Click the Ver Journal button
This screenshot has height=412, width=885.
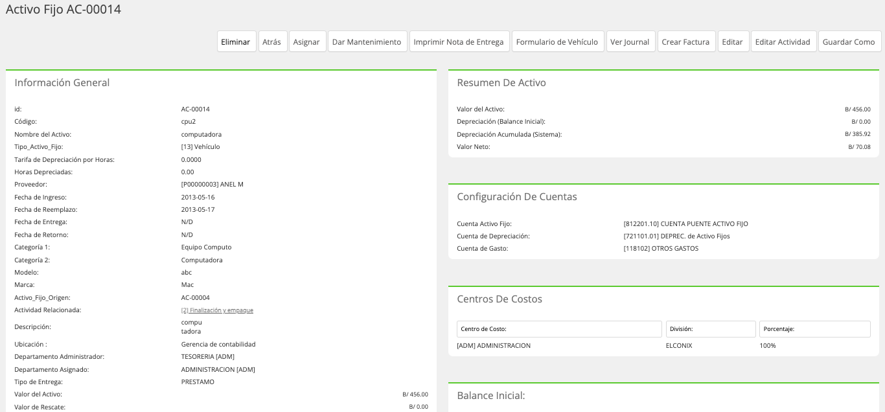click(x=630, y=41)
